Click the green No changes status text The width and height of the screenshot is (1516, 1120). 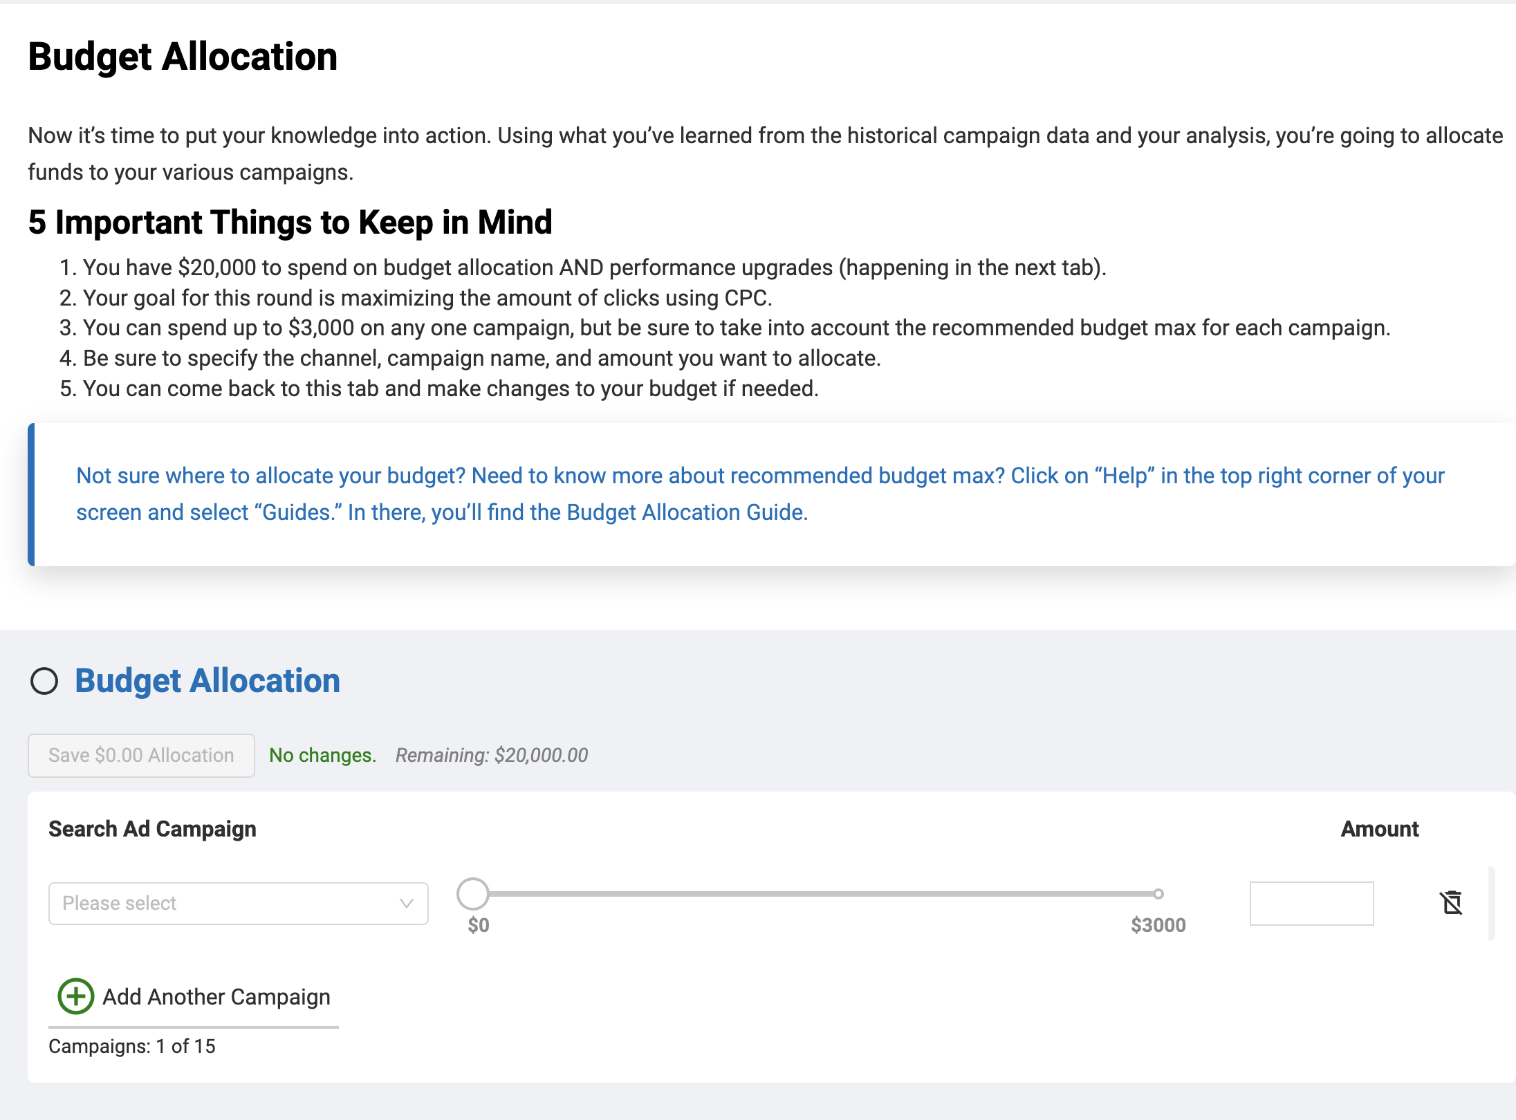point(322,755)
